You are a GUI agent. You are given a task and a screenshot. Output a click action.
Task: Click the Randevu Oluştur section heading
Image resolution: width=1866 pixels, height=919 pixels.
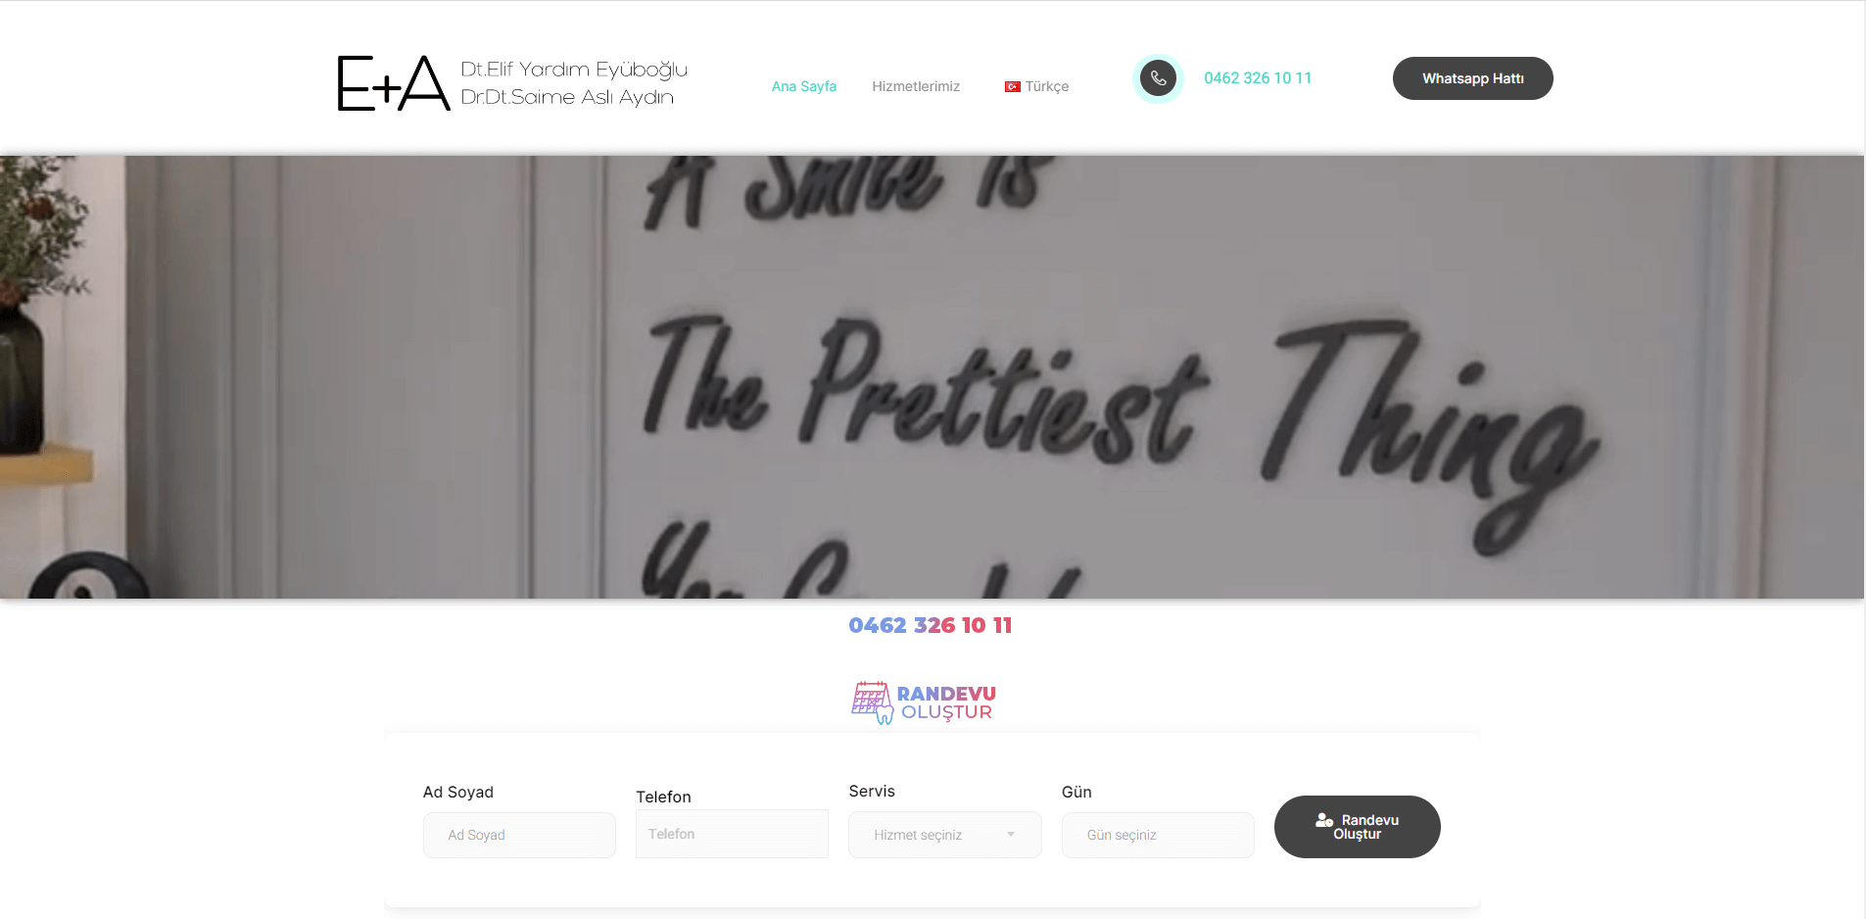924,702
